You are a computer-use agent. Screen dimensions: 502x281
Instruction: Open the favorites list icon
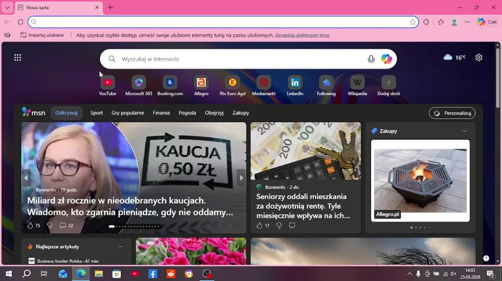point(441,22)
